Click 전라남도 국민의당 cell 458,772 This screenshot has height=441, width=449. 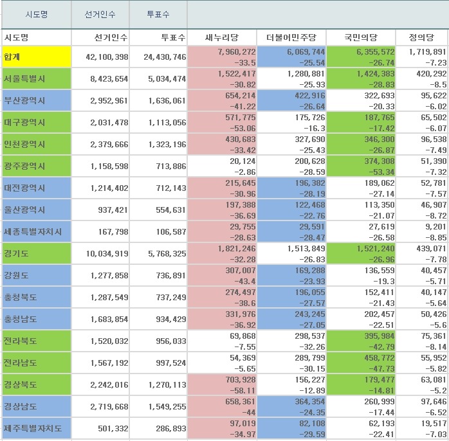click(x=361, y=363)
